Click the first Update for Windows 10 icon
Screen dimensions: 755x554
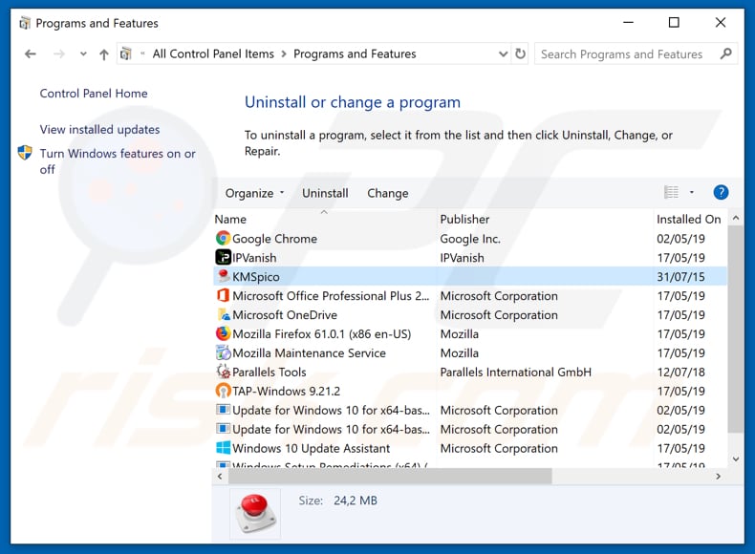tap(223, 410)
